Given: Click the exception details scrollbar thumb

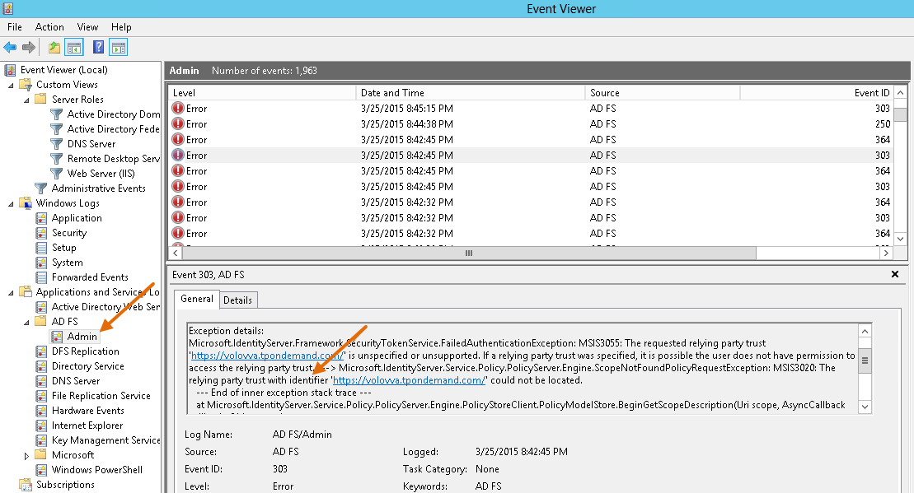Looking at the screenshot, I should click(865, 360).
